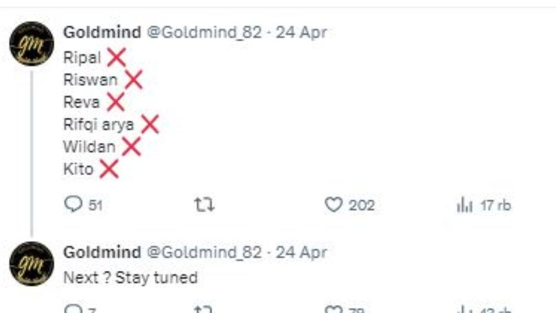Open view analytics showing 17 rb
This screenshot has width=556, height=313.
pyautogui.click(x=483, y=205)
